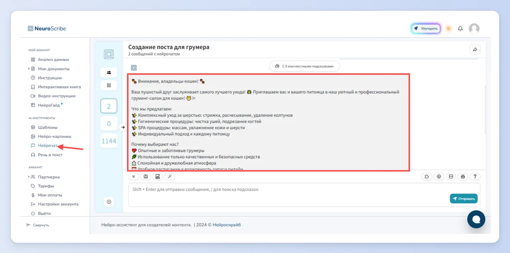This screenshot has width=510, height=253.
Task: Open chat settings with the gear icon
Action: click(x=439, y=176)
